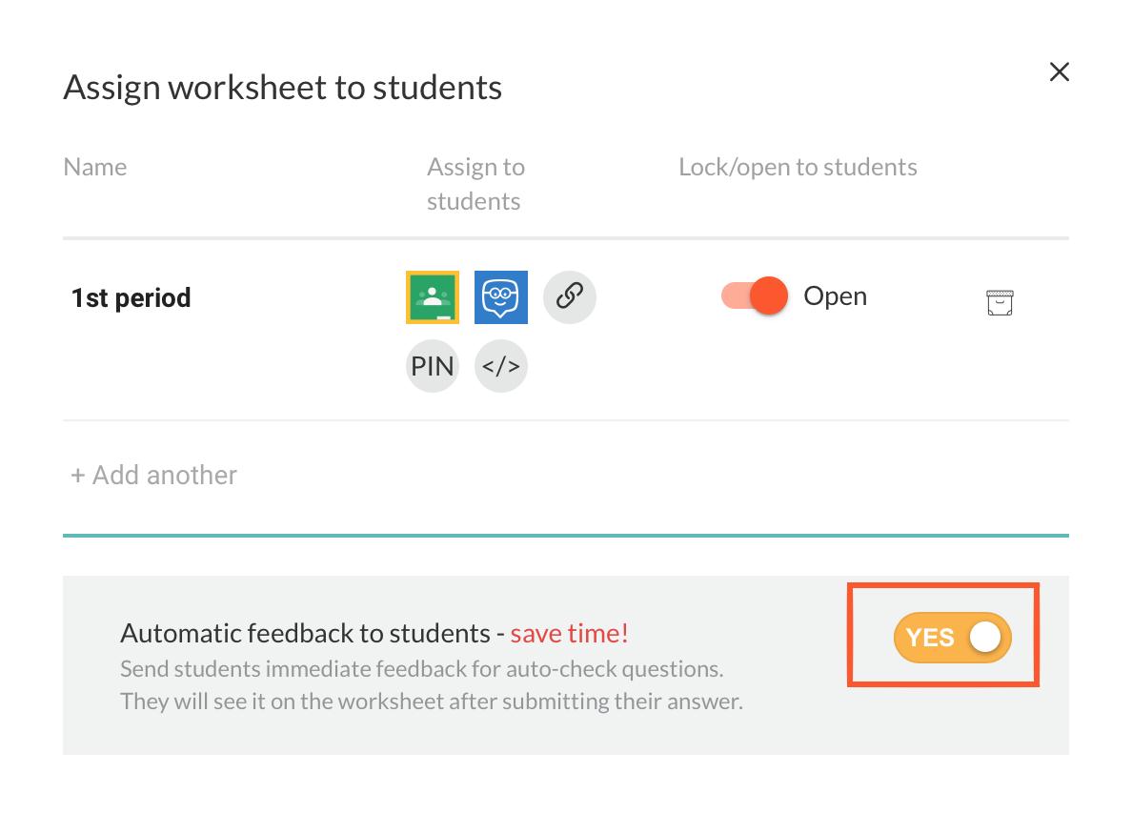Screen dimensions: 1132x814
Task: Click the Assign to students column header
Action: tap(475, 183)
